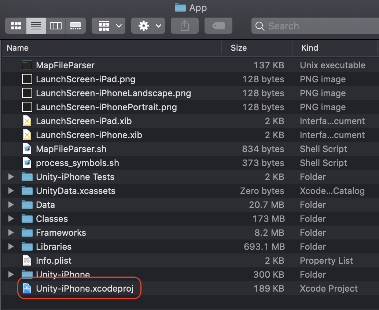Sort by the Kind column header
The width and height of the screenshot is (379, 310).
(x=310, y=48)
